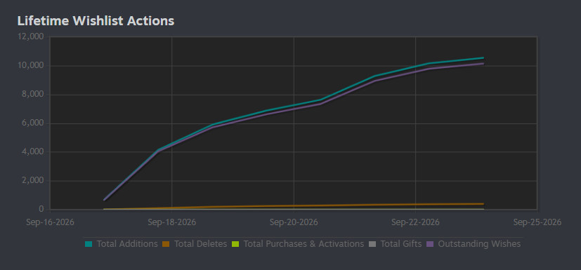Viewport: 581px width, 270px height.
Task: Click the Sep-16-2026 axis date
Action: pyautogui.click(x=50, y=222)
